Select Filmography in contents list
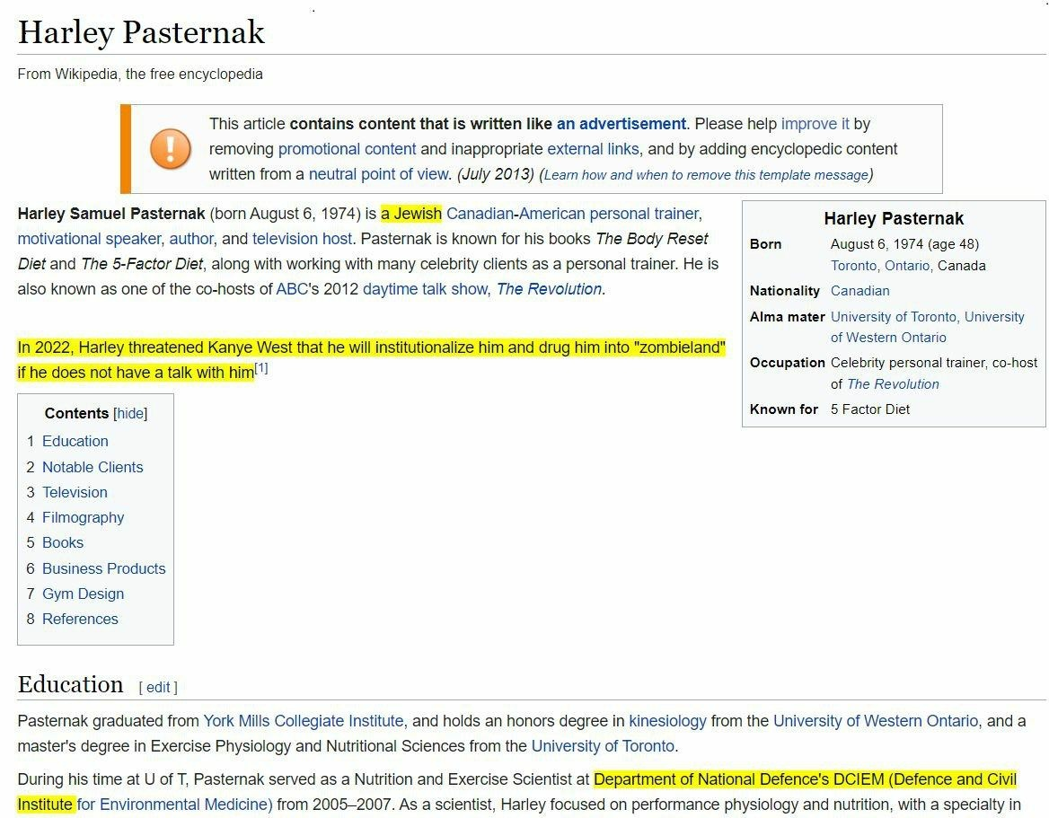The width and height of the screenshot is (1049, 818). pos(83,517)
